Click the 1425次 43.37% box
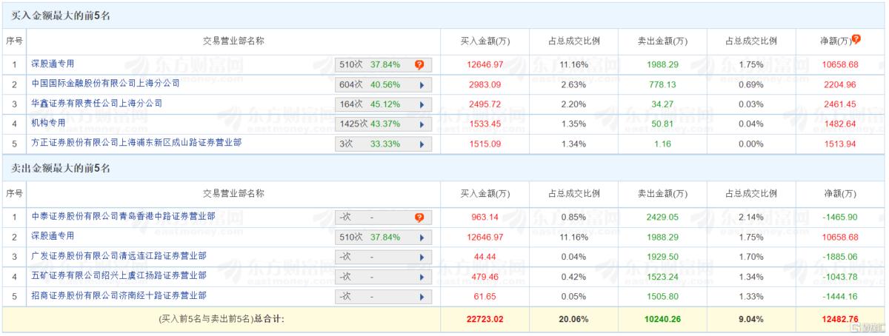The width and height of the screenshot is (889, 336). pyautogui.click(x=383, y=124)
